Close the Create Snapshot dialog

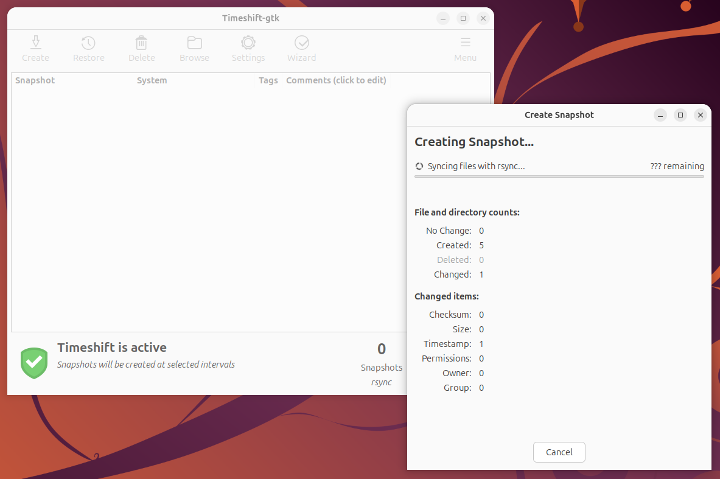[x=701, y=115]
